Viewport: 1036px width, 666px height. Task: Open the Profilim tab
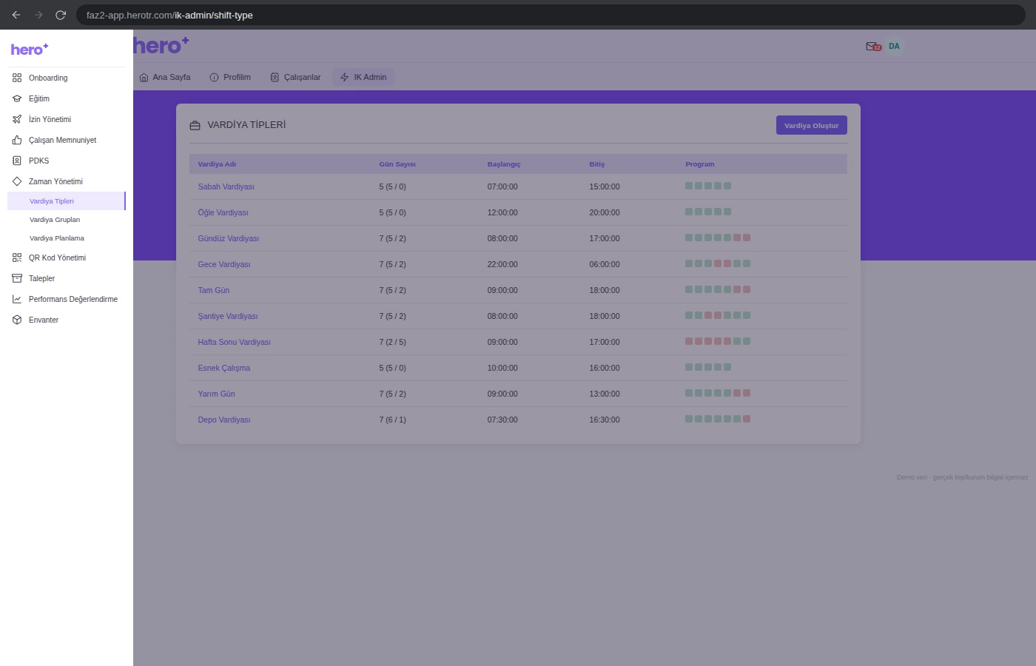(230, 77)
